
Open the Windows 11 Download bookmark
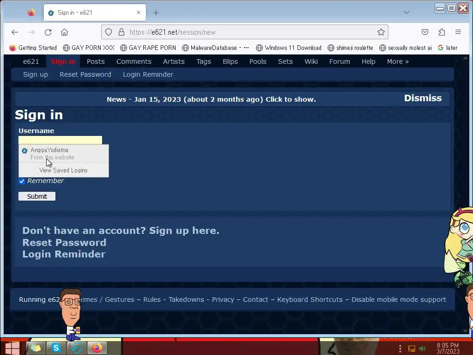pos(288,48)
